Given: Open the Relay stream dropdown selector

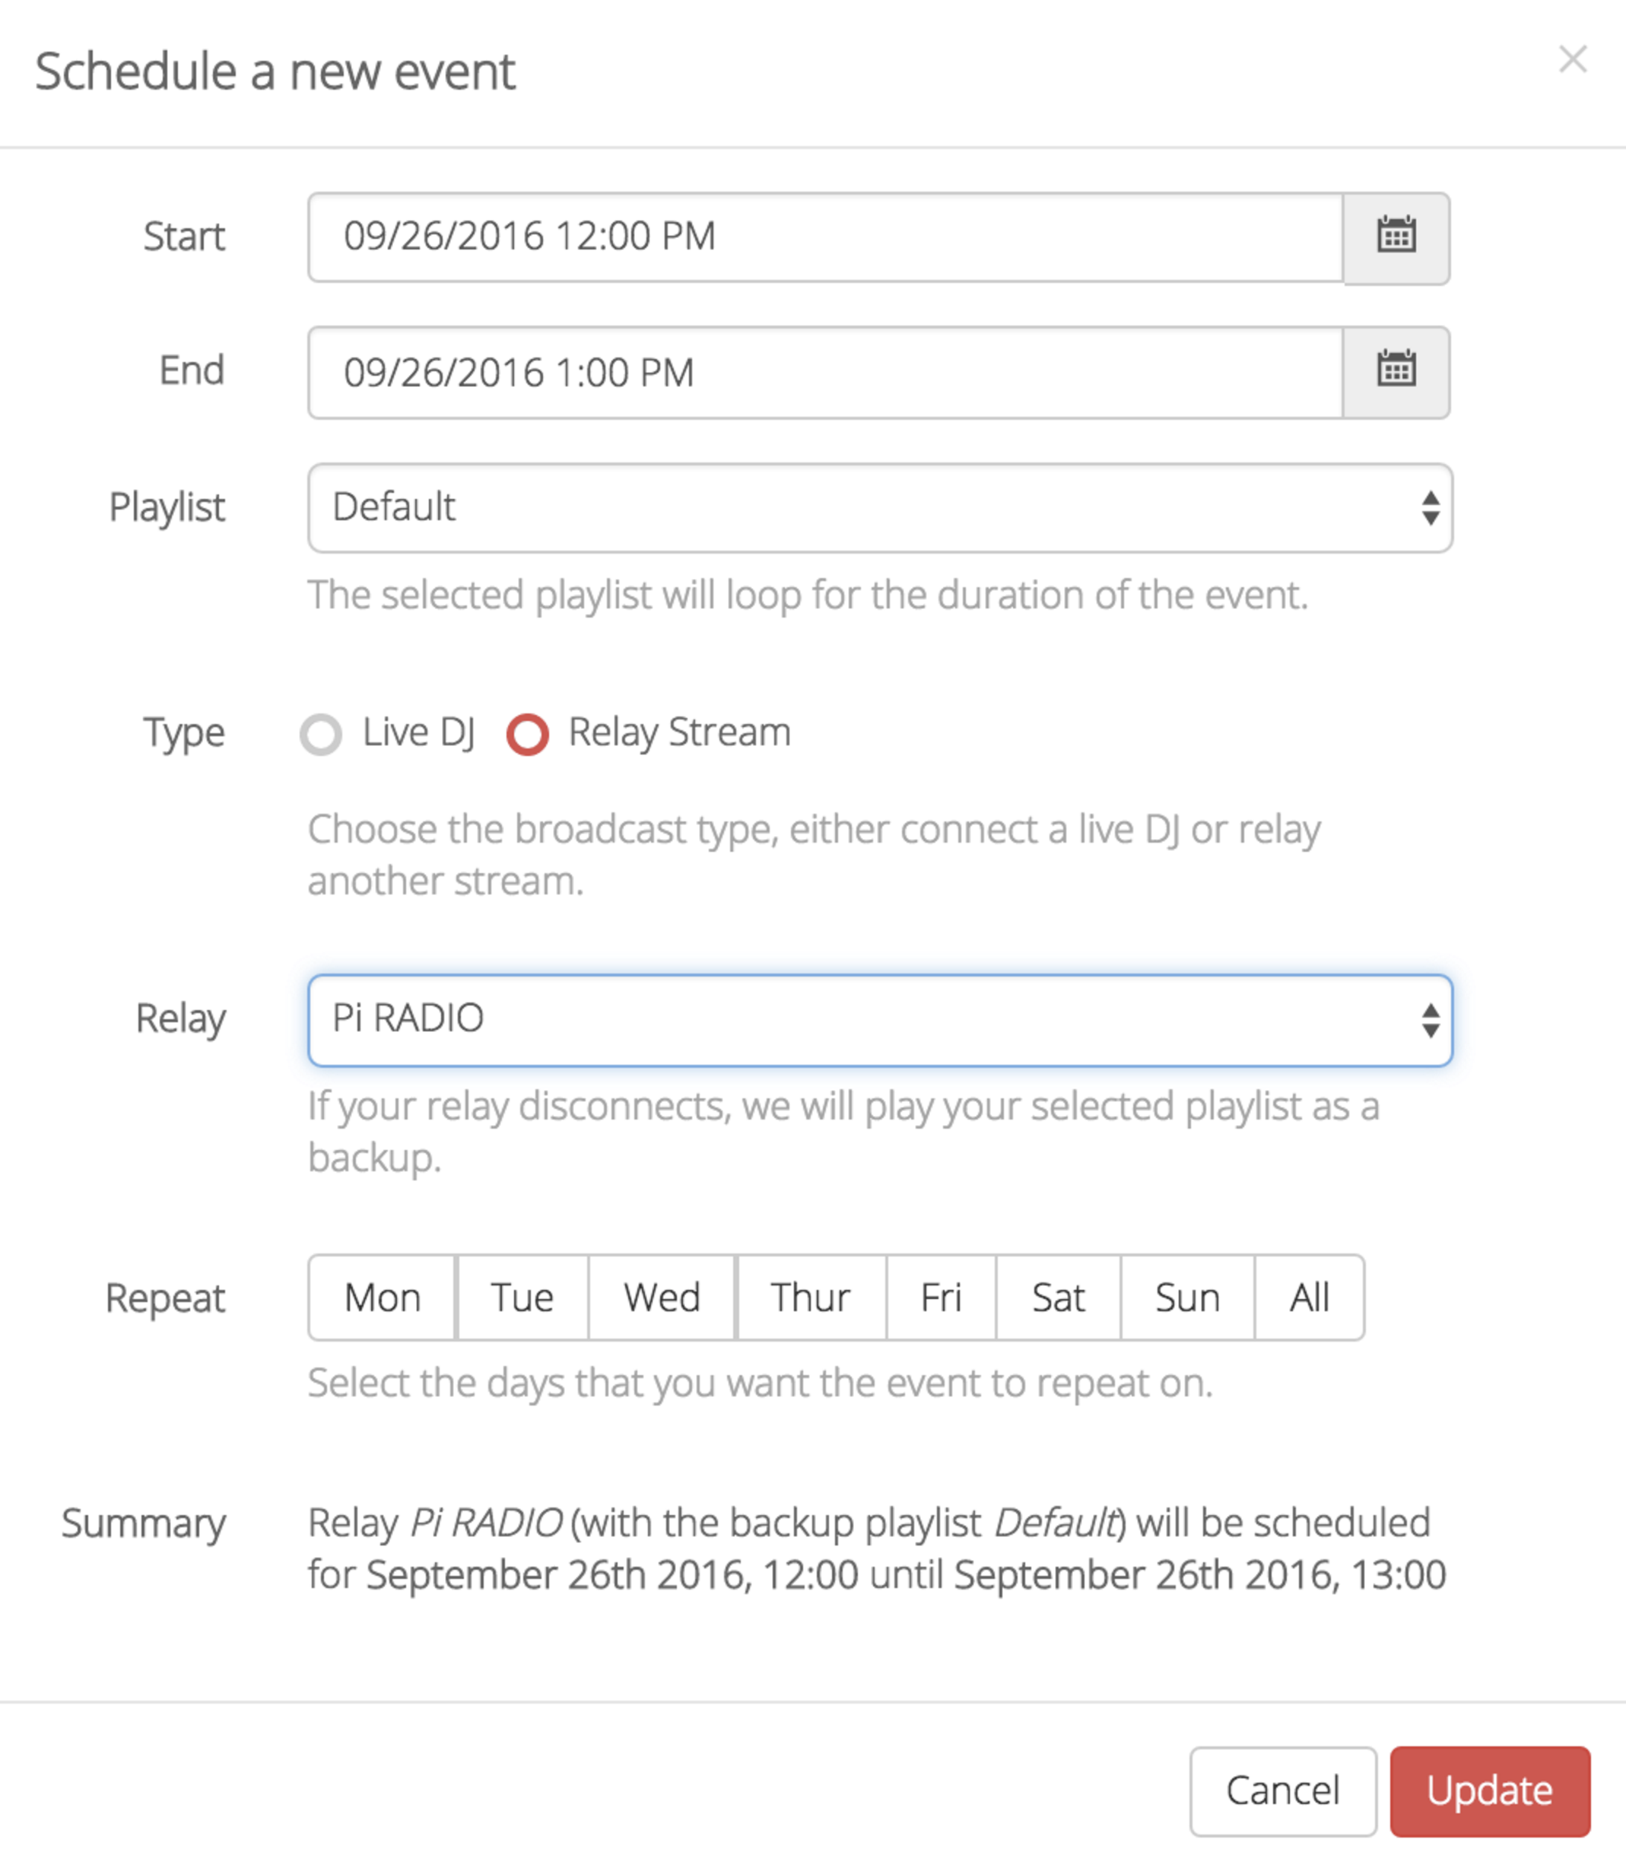Looking at the screenshot, I should (878, 1017).
